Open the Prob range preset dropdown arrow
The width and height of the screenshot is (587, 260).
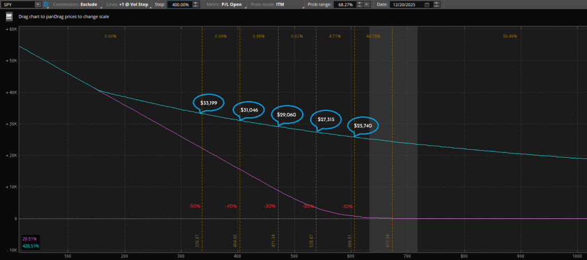(x=367, y=5)
